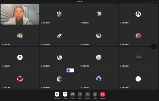Viewport: 159px width, 101px height.
Task: Click muted mic icon in teal landscape tile
Action: (x=81, y=23)
